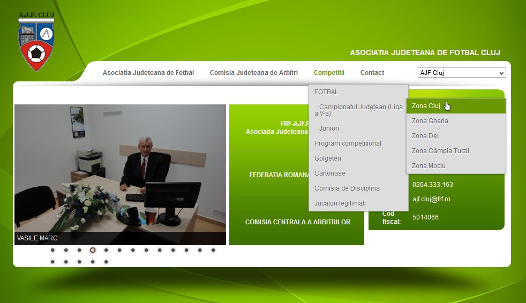This screenshot has height=303, width=526.
Task: Select the highlighted fourth slideshow dot
Action: tap(93, 250)
